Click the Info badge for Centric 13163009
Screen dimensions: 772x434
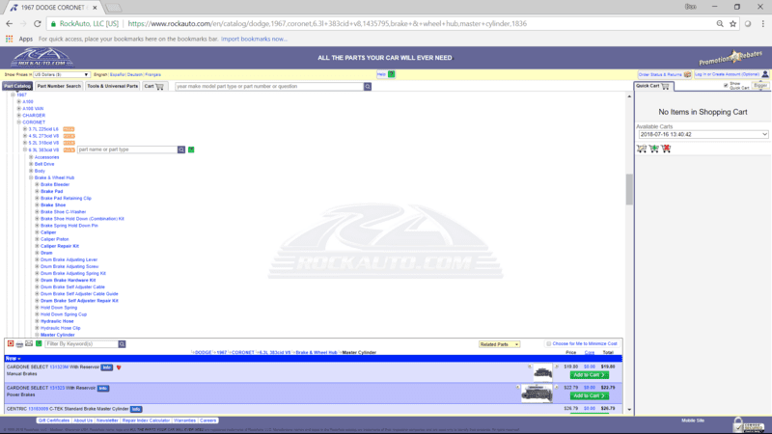coord(136,409)
